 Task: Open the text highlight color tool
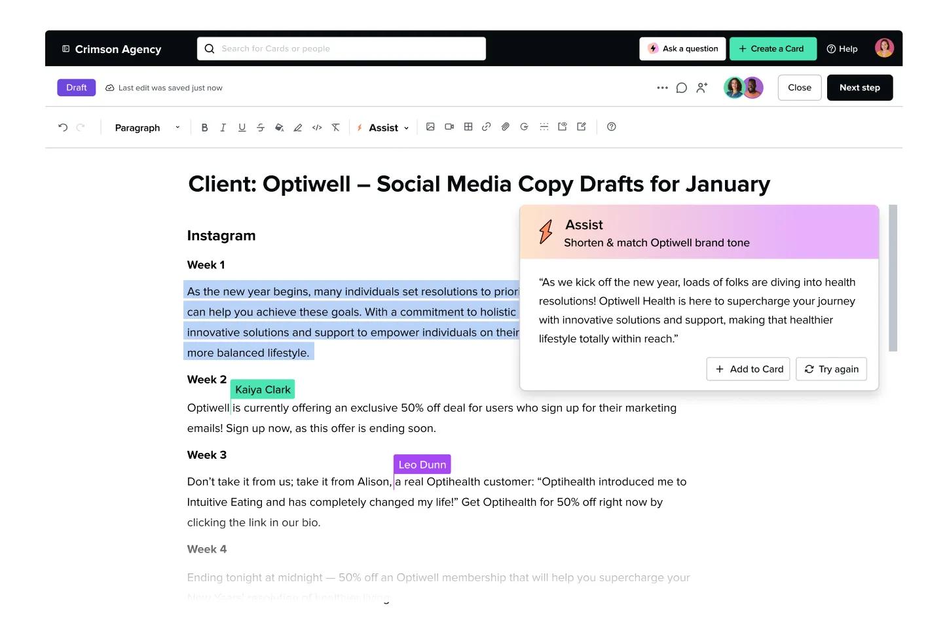[297, 127]
